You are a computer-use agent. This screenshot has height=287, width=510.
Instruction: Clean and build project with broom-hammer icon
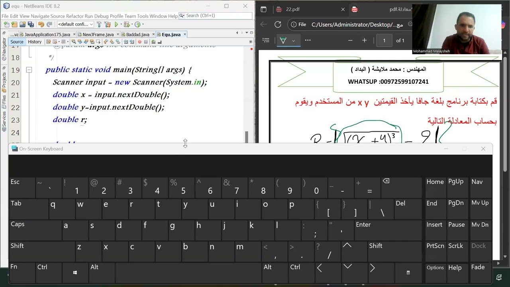pos(108,24)
